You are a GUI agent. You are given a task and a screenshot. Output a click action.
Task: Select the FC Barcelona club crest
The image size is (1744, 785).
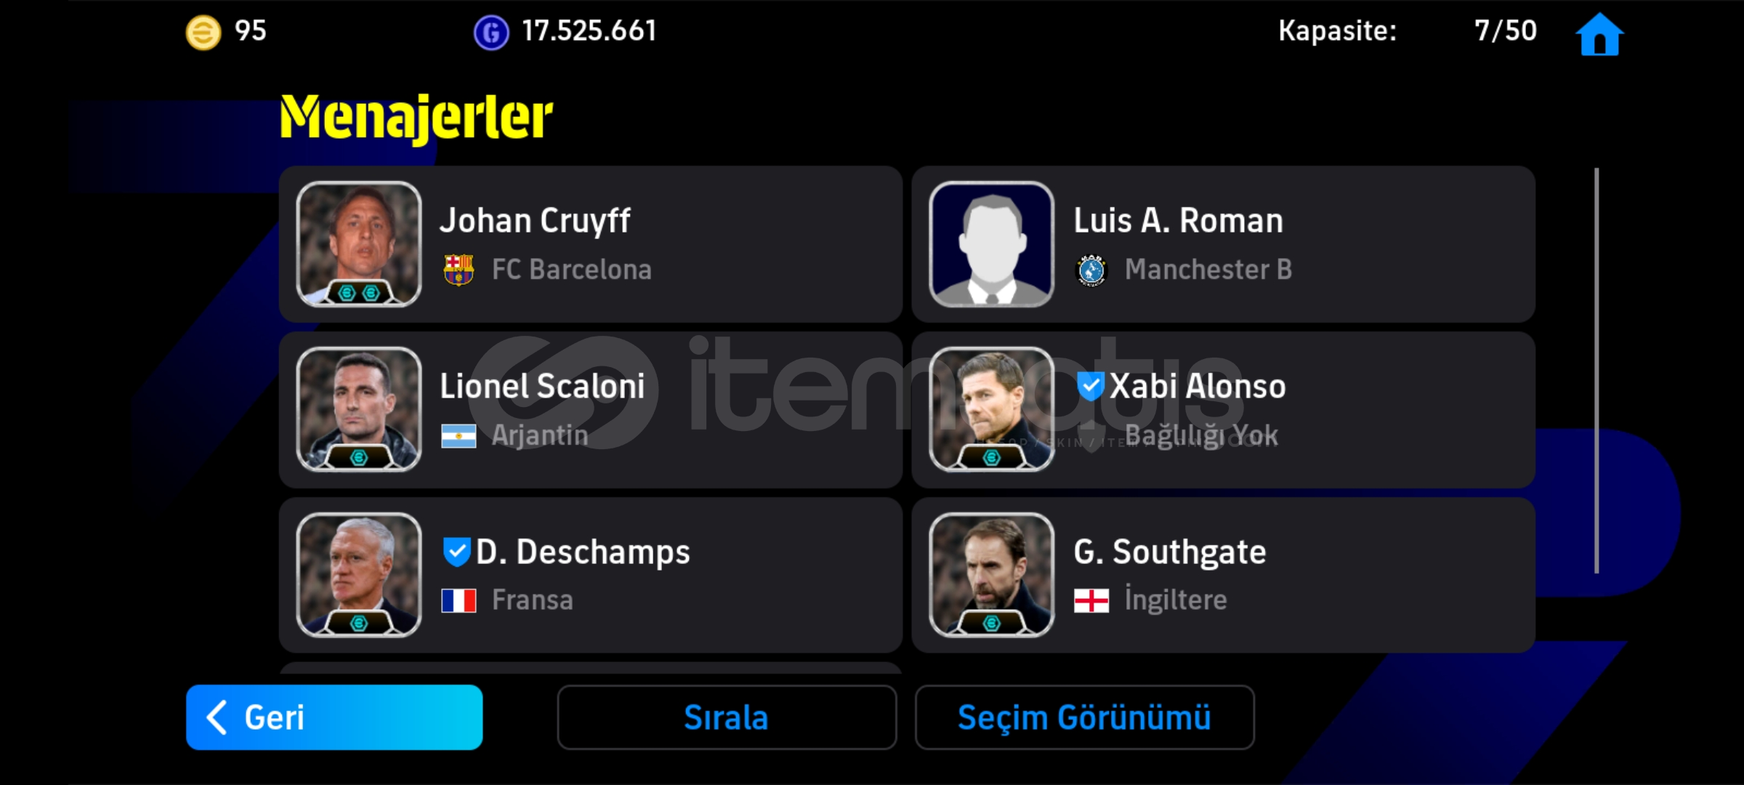pyautogui.click(x=459, y=270)
